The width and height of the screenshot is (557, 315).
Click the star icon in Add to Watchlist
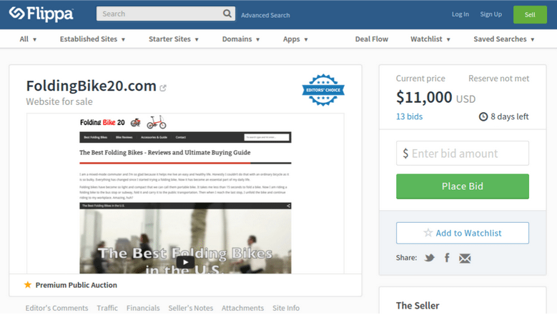pos(428,233)
